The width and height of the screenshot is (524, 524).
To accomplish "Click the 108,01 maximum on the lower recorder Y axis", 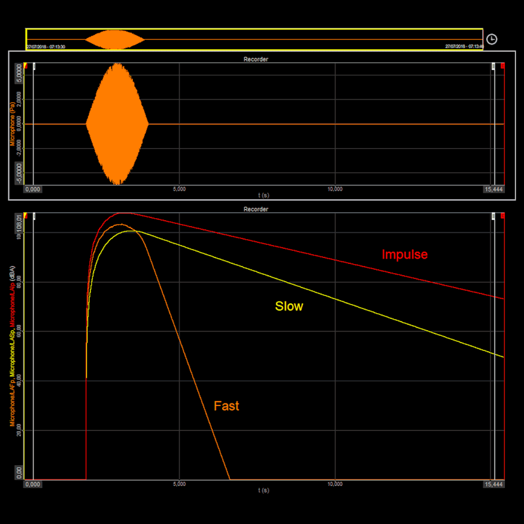I will point(19,223).
